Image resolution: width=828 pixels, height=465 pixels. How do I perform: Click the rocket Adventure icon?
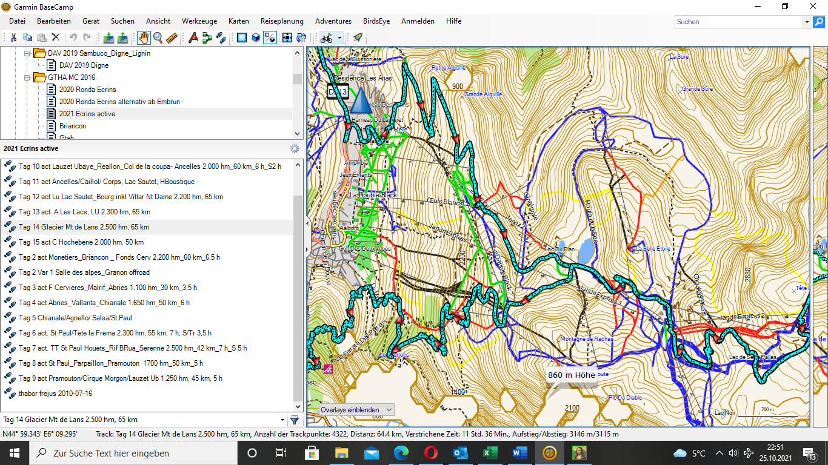pyautogui.click(x=358, y=38)
